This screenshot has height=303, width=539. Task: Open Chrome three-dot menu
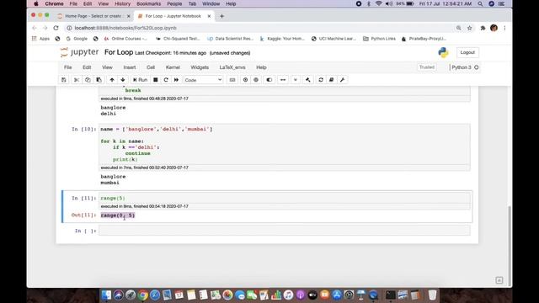click(504, 28)
